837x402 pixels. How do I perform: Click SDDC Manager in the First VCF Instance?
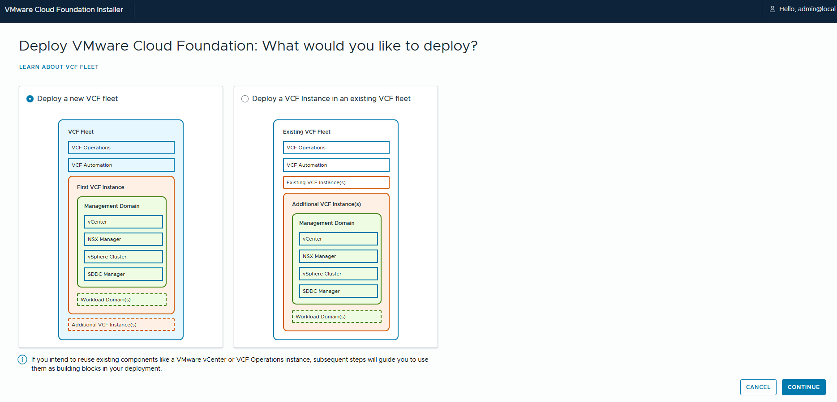[x=123, y=274]
